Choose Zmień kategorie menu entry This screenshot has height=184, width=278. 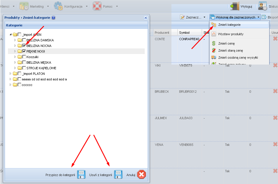(x=239, y=25)
